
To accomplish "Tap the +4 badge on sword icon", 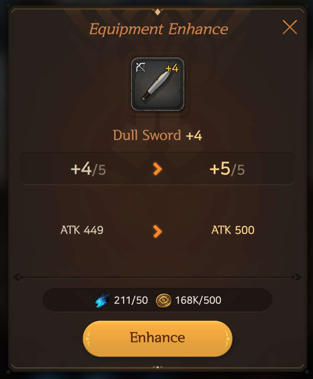I will click(172, 68).
